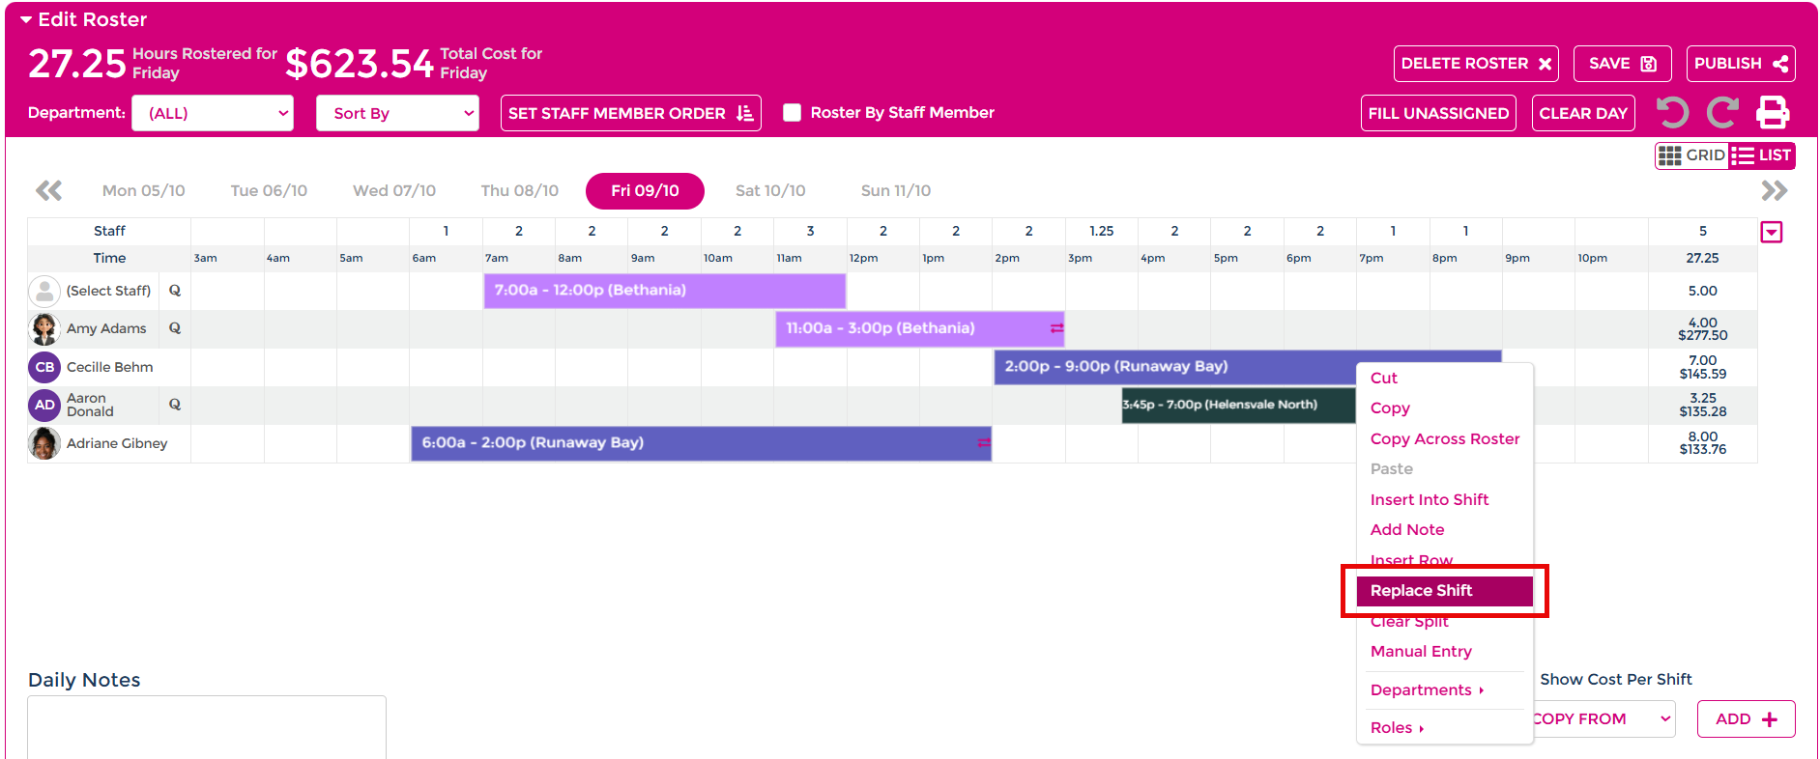Open the Copy From dropdown

click(x=1603, y=718)
